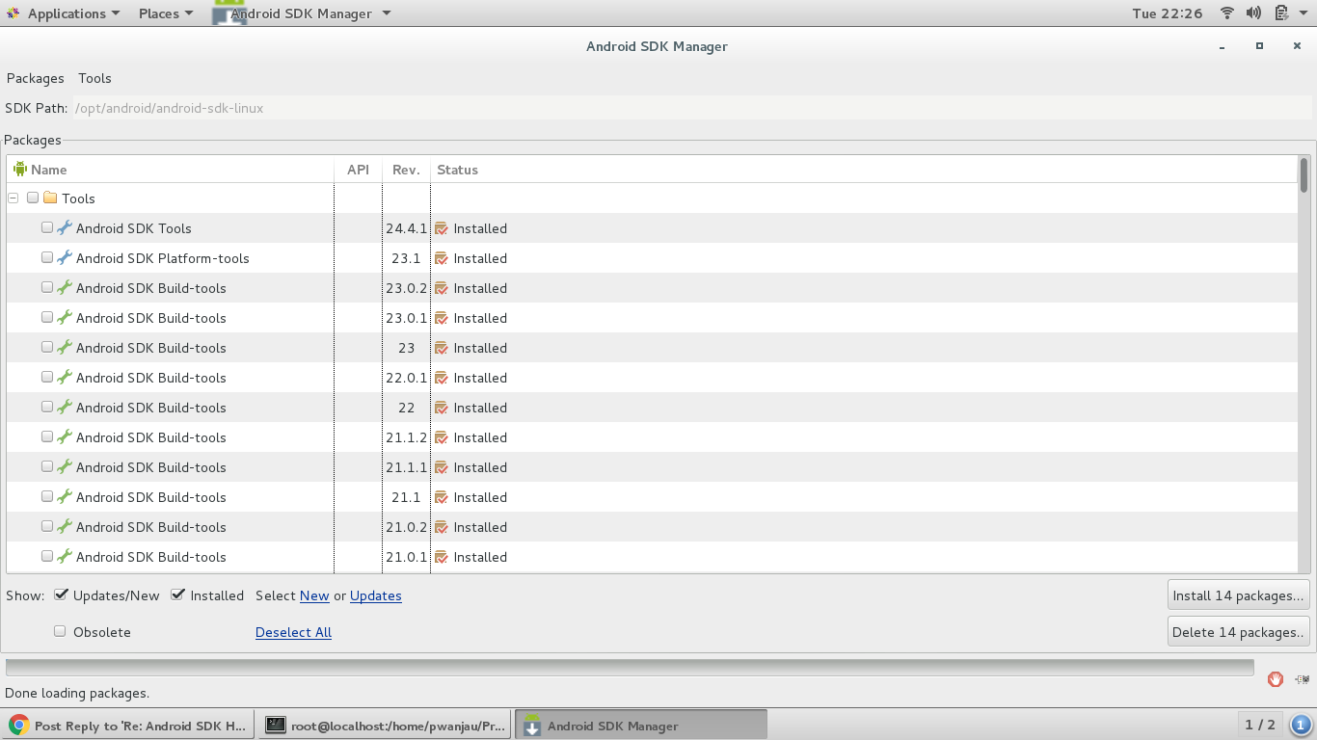The height and width of the screenshot is (740, 1317).
Task: Click the SDK Path field
Action: (691, 108)
